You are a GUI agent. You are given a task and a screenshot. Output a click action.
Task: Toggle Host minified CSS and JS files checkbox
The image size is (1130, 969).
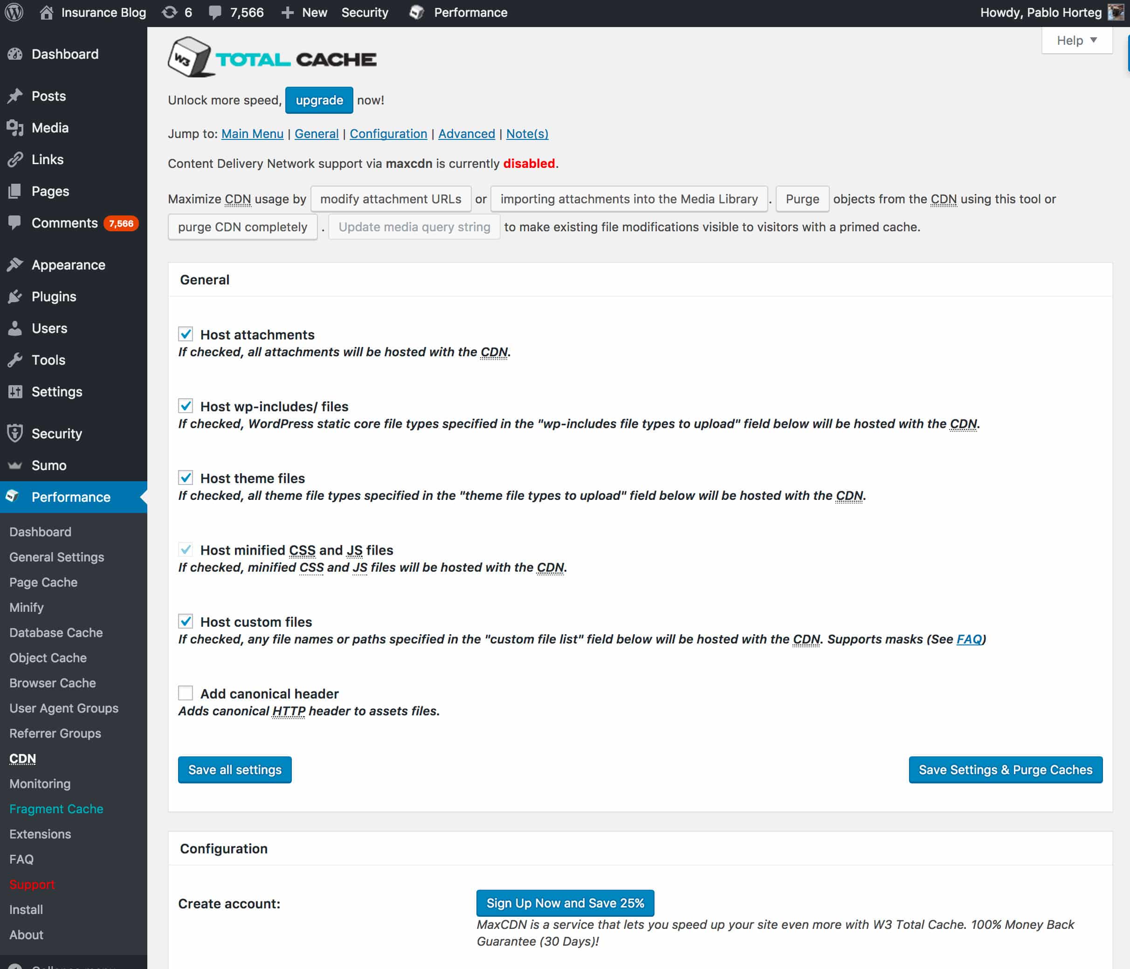186,549
